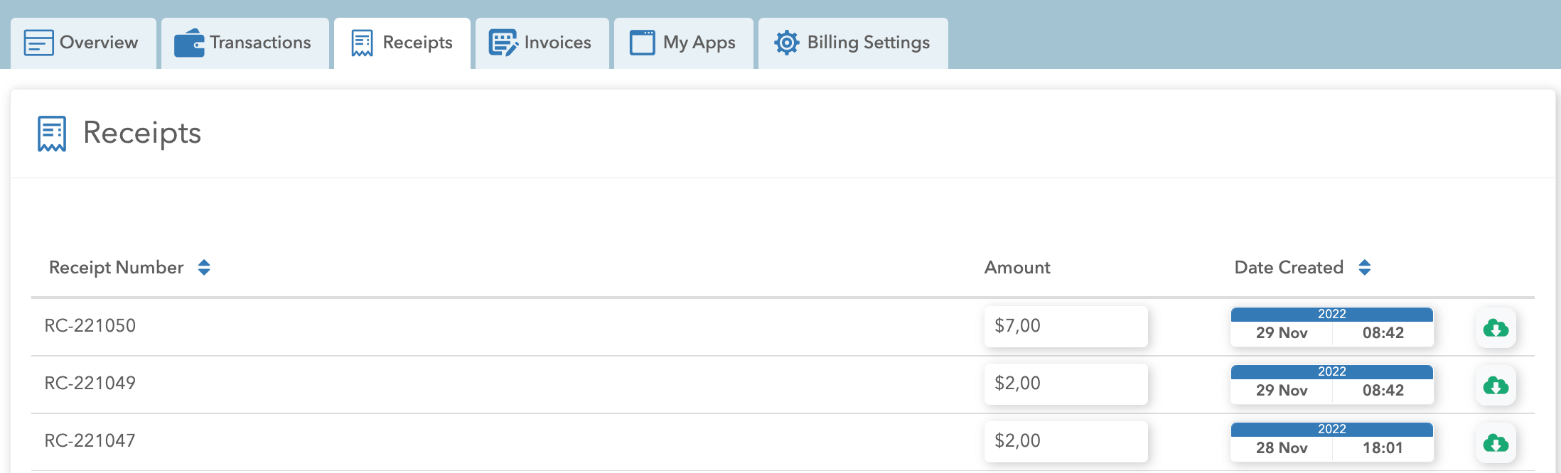Download receipt RC-221049 via cloud icon
1561x473 pixels.
(x=1496, y=385)
